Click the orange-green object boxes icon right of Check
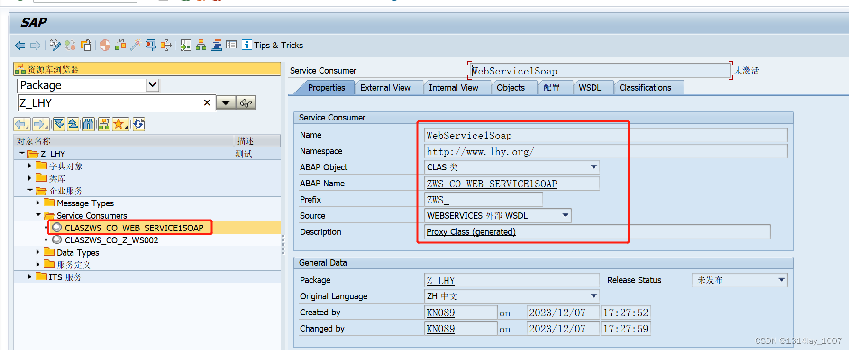Screen dimensions: 849x350 click(120, 45)
